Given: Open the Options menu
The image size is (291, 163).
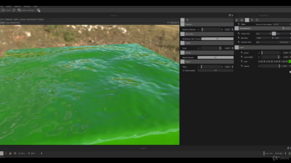Looking at the screenshot, I should click(x=17, y=6).
